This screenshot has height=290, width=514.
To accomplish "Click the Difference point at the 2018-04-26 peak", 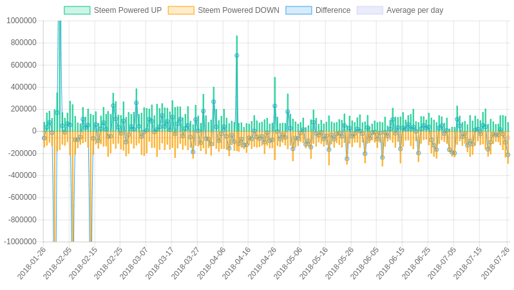I will (274, 106).
